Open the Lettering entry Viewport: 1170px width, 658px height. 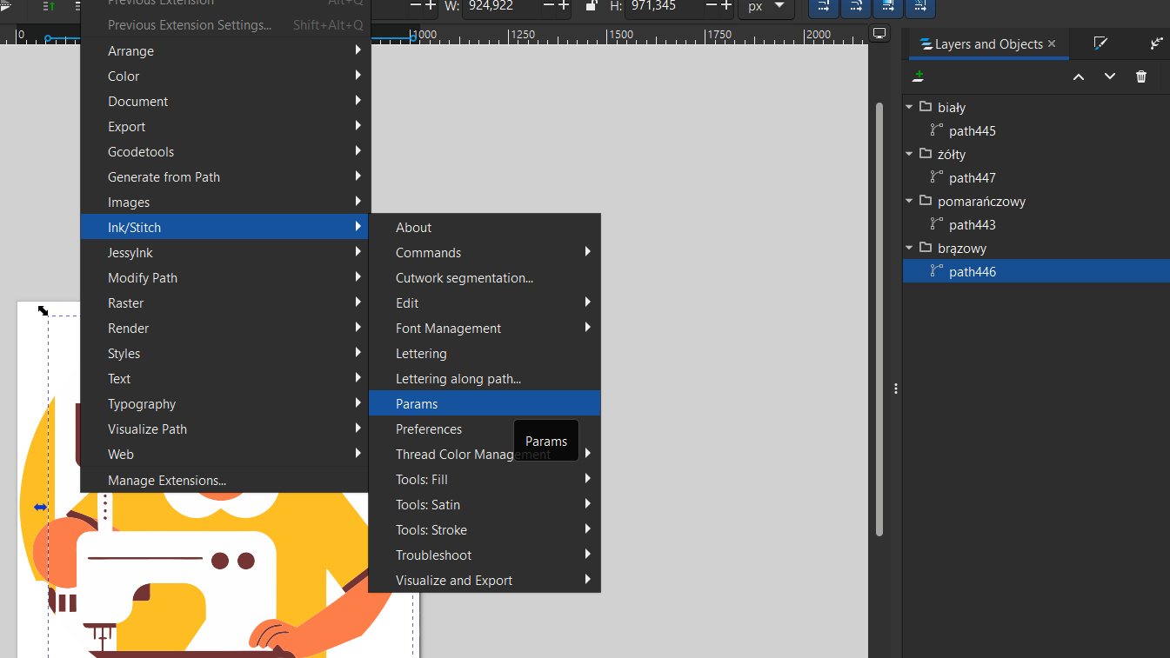pyautogui.click(x=485, y=354)
